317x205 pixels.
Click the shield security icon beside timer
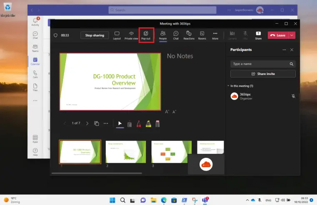(55, 35)
